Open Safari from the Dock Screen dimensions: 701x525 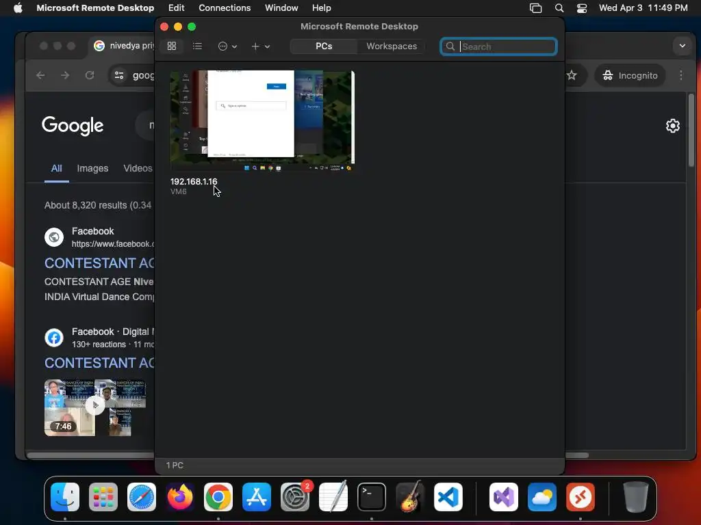[142, 497]
